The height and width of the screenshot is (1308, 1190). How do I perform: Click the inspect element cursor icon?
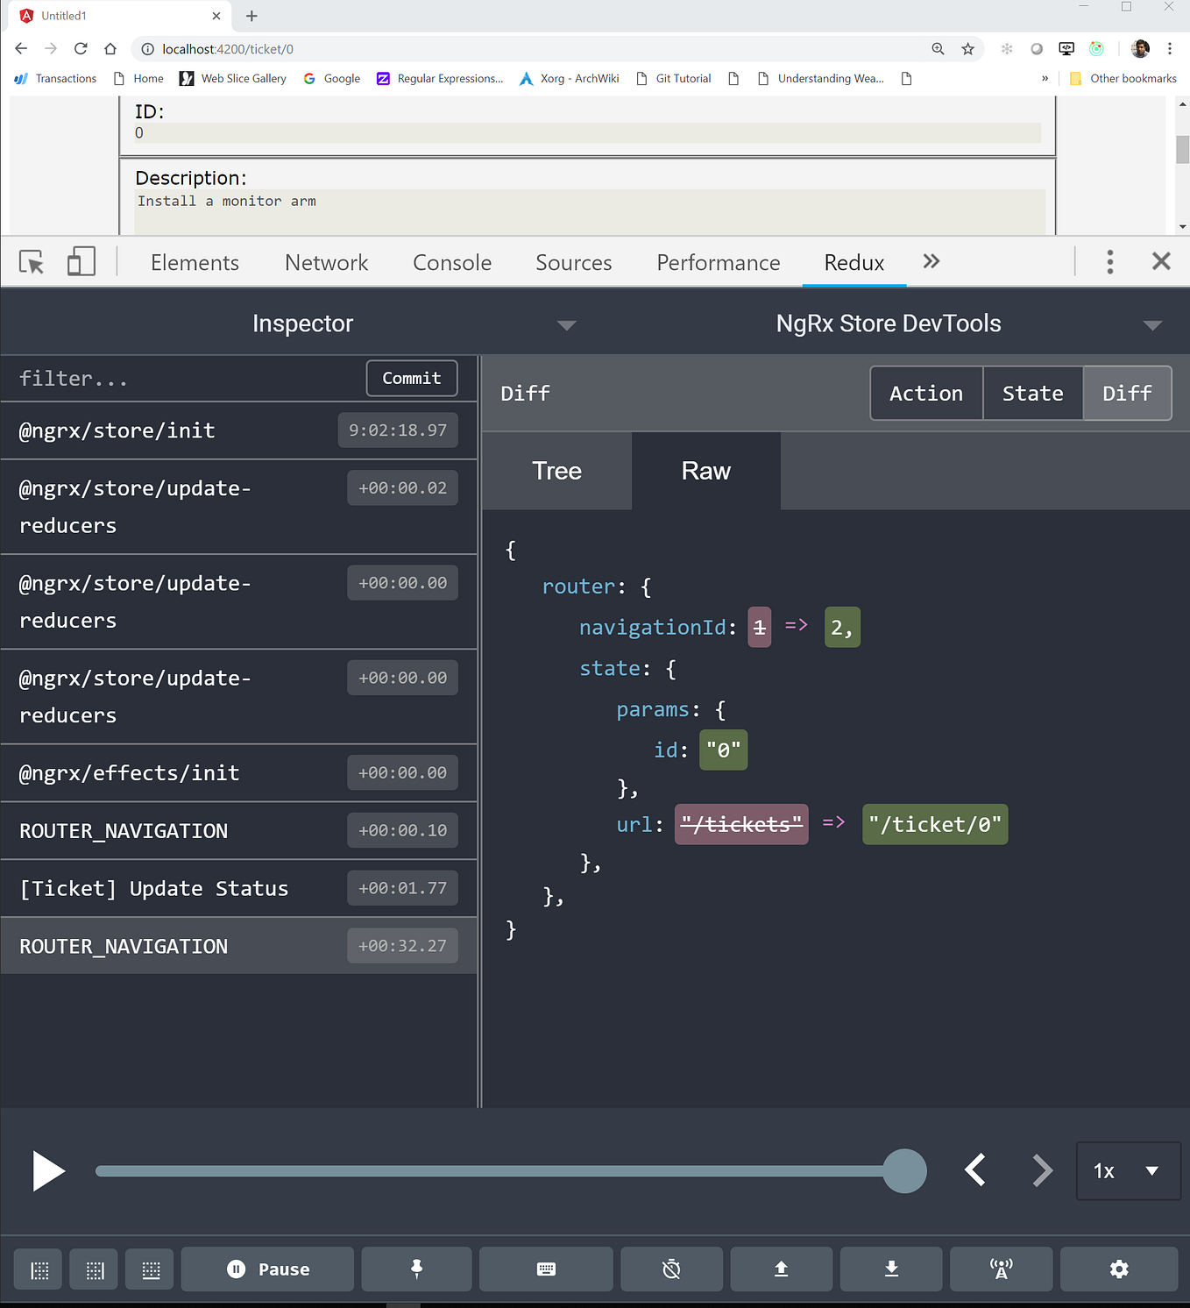pos(32,261)
